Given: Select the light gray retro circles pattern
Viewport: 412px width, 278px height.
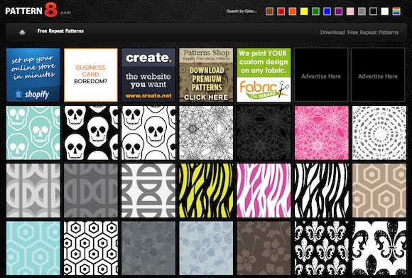Looking at the screenshot, I should [33, 191].
